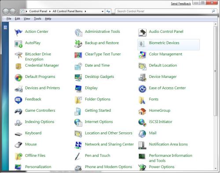
Task: Expand the arrow before Control Panel breadcrumb
Action: 26,11
